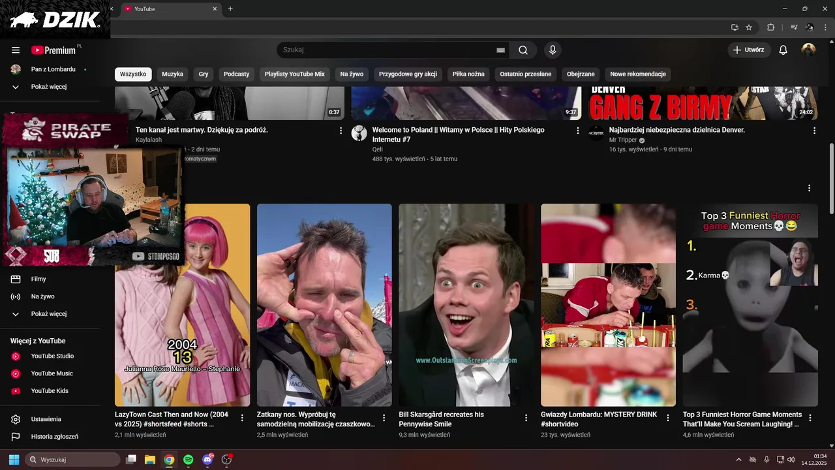Select the Podcasty filter chip
The width and height of the screenshot is (835, 470).
click(x=236, y=74)
